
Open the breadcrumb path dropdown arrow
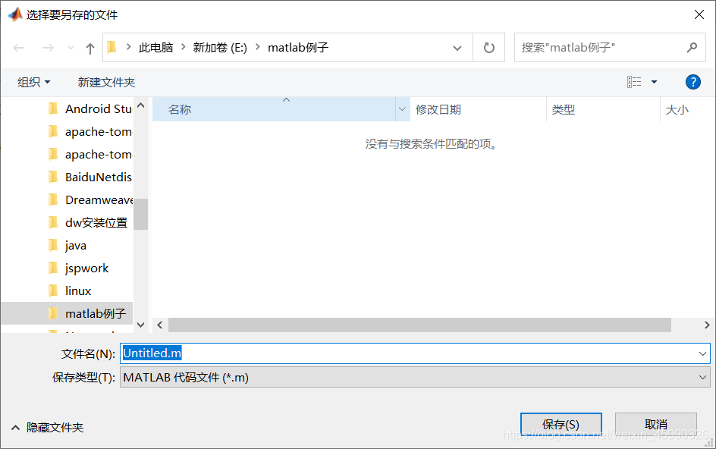pyautogui.click(x=458, y=47)
